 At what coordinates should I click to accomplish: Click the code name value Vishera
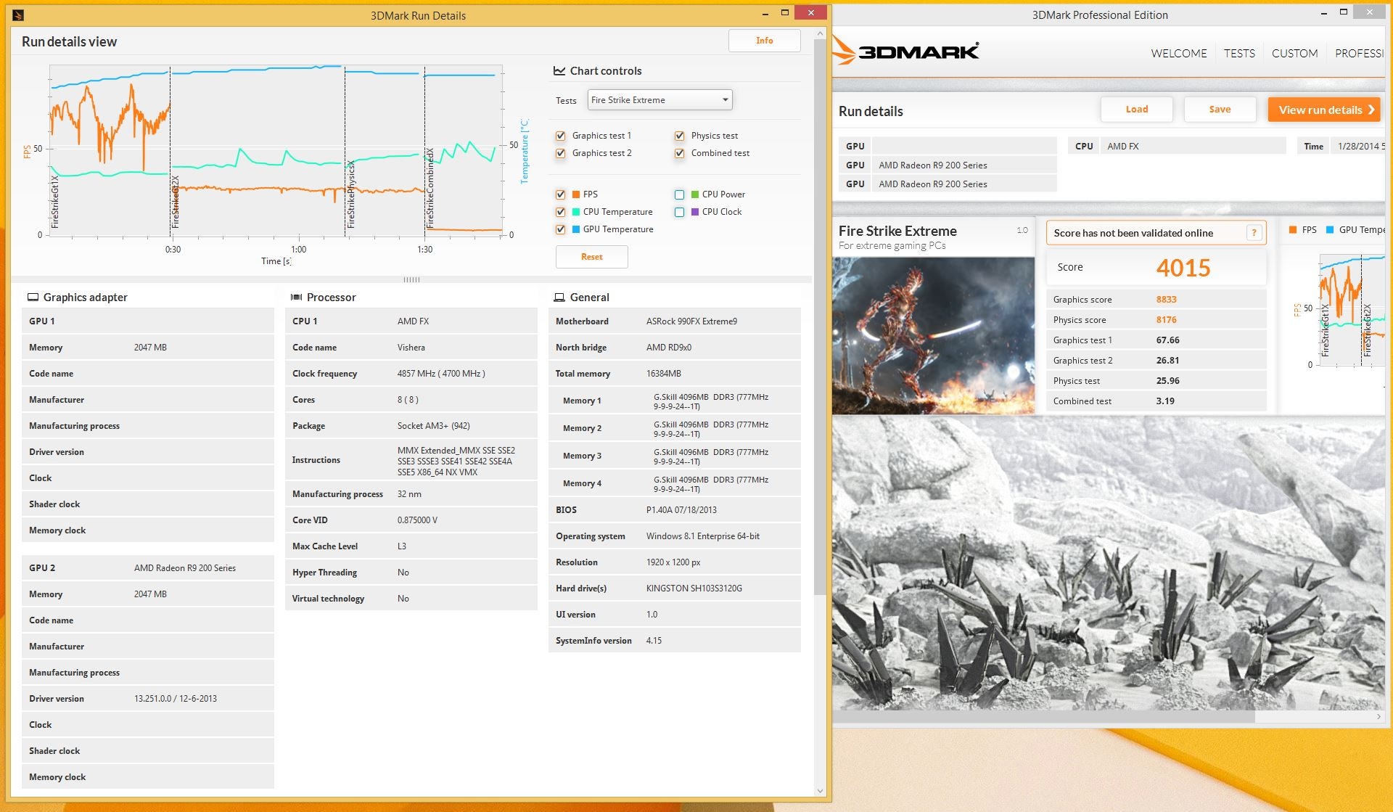(411, 348)
